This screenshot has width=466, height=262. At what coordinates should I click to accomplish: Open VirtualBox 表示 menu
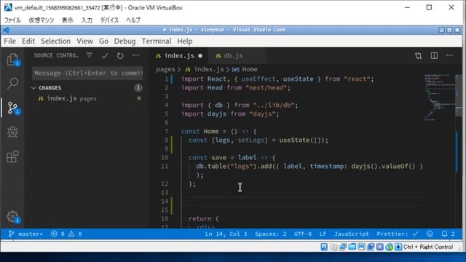point(67,20)
